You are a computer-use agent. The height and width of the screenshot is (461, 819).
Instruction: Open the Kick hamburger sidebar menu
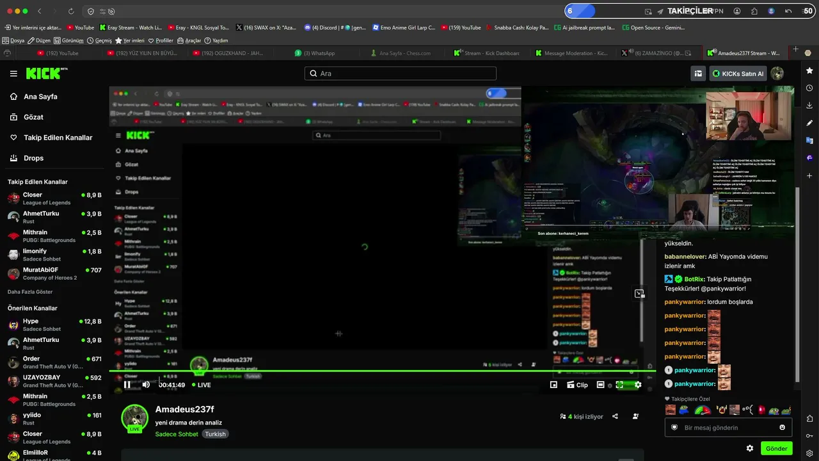click(x=13, y=74)
